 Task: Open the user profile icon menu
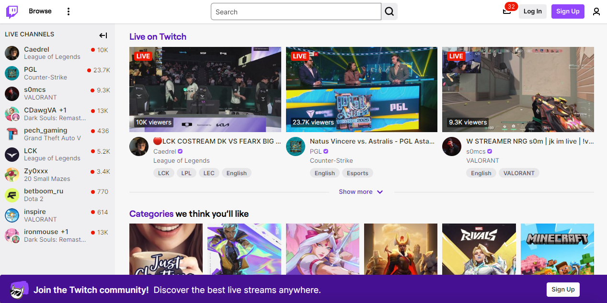click(x=596, y=11)
